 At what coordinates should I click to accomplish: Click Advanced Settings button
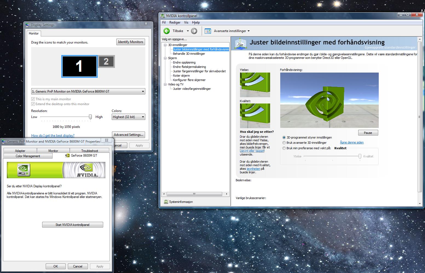[x=128, y=135]
